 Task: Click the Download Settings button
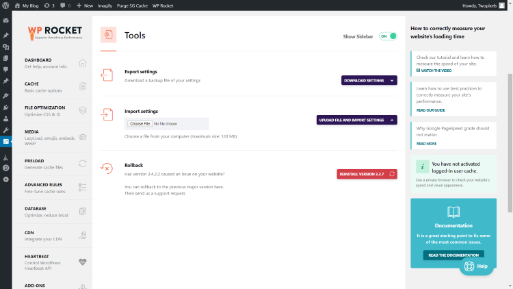tap(369, 80)
